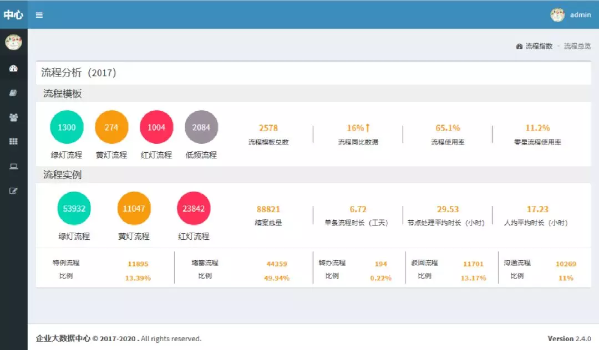Select the grid icon in sidebar

coord(14,142)
